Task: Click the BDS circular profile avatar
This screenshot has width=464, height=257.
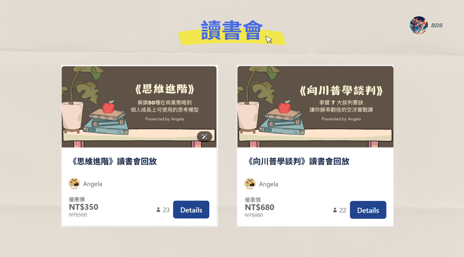Action: [419, 25]
